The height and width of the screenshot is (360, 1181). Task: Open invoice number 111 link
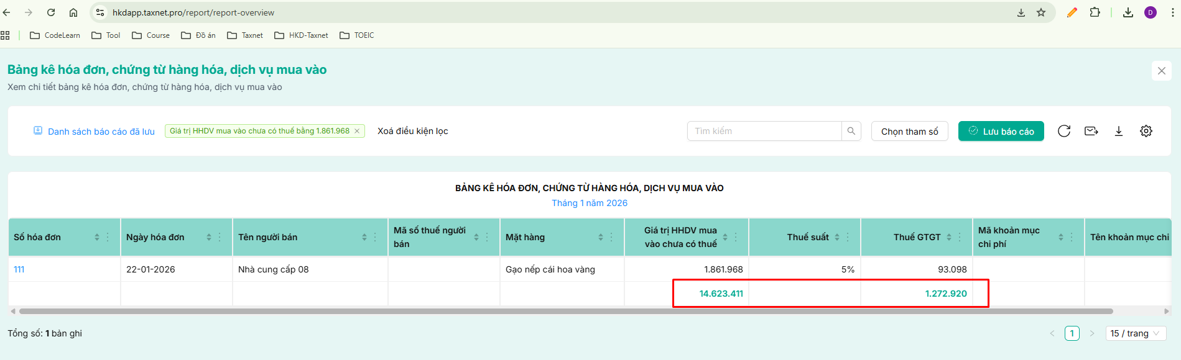coord(19,269)
